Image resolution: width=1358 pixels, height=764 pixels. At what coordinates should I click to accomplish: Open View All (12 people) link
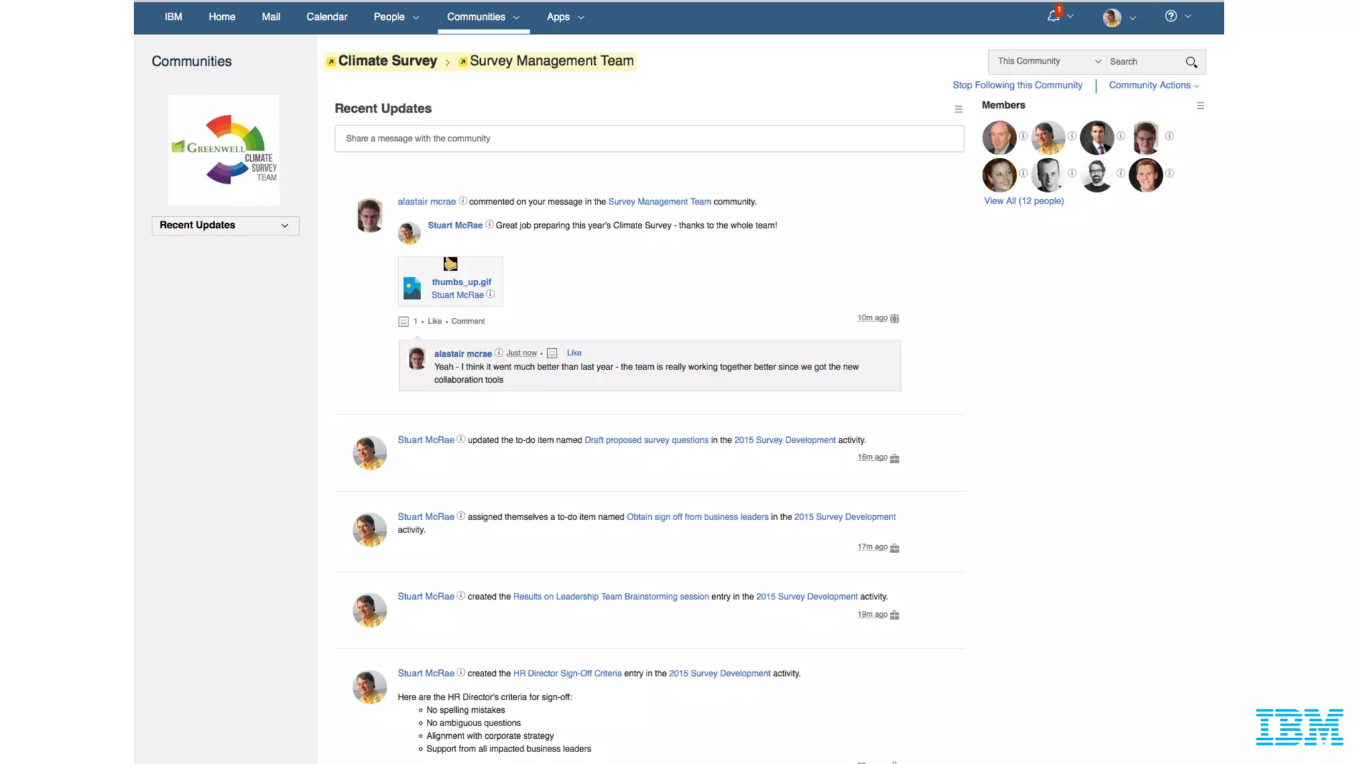pyautogui.click(x=1023, y=201)
